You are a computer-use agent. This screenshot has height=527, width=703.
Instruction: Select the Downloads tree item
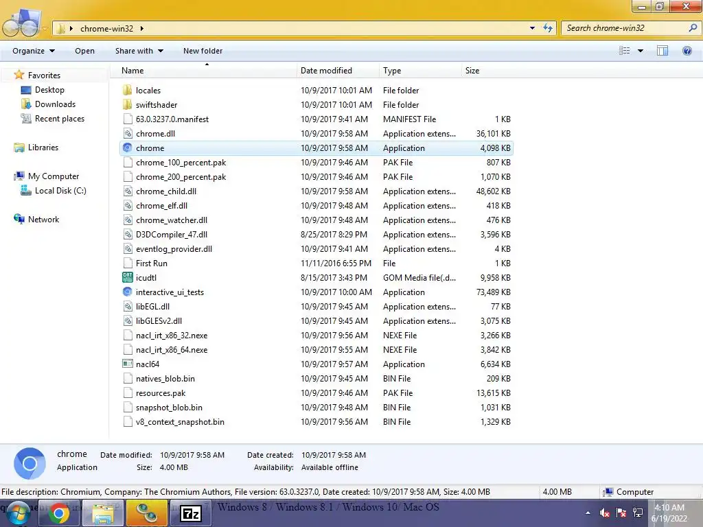[x=55, y=104]
